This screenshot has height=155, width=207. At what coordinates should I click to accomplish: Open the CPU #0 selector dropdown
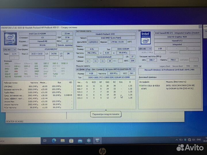pyautogui.click(x=9, y=50)
